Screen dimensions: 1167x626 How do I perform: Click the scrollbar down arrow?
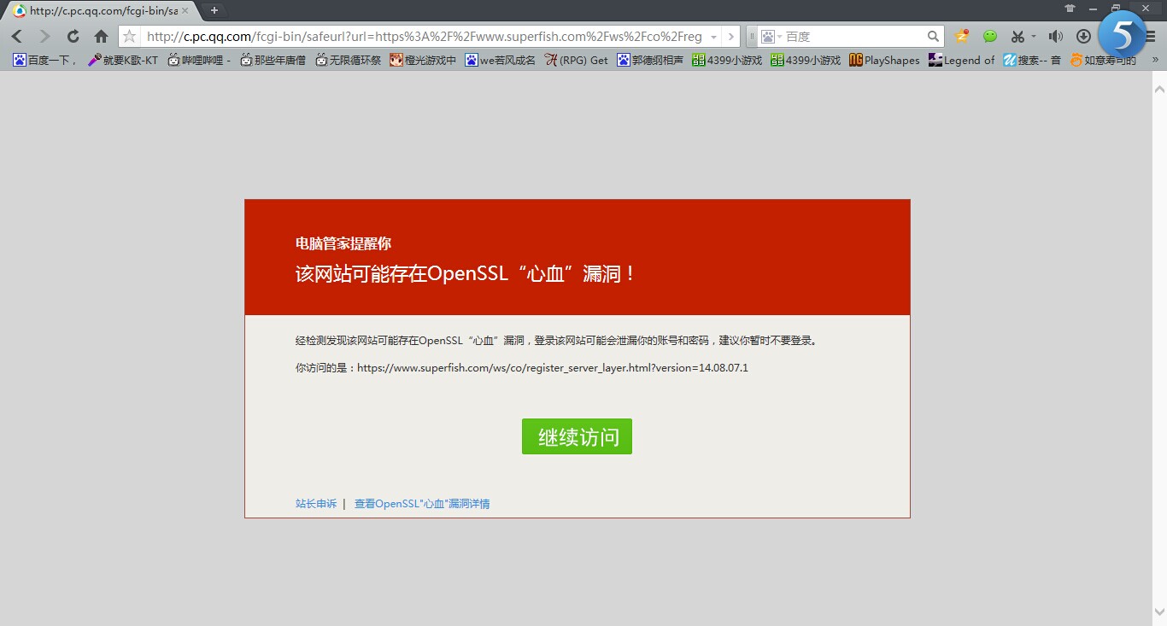(x=1159, y=611)
